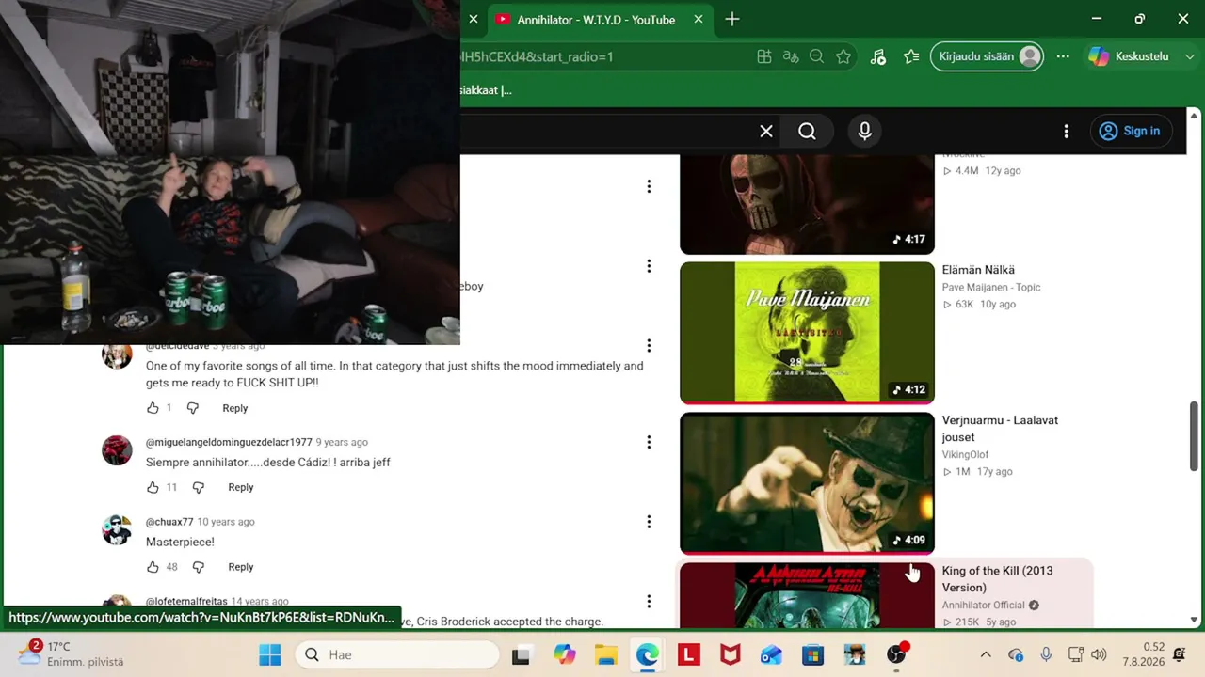Click the taskbar search box 'Hae'
Image resolution: width=1205 pixels, height=677 pixels.
397,654
